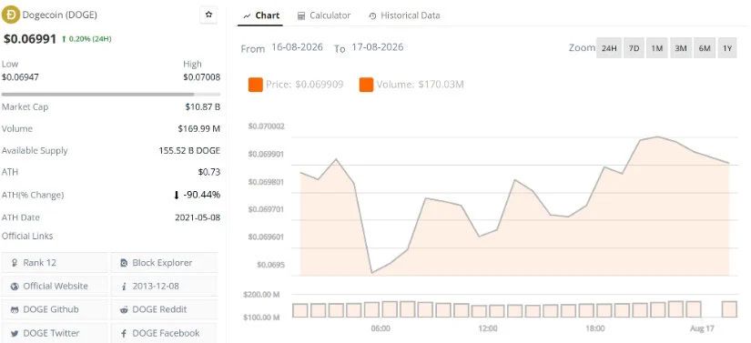This screenshot has height=343, width=751.
Task: Click the Rank trophy icon
Action: click(x=15, y=263)
